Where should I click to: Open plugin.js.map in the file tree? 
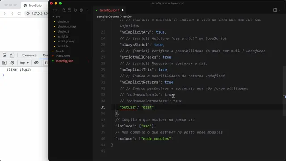(67, 26)
